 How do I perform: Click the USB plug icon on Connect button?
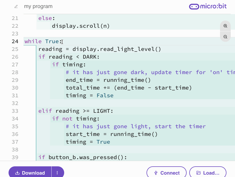pos(156,173)
